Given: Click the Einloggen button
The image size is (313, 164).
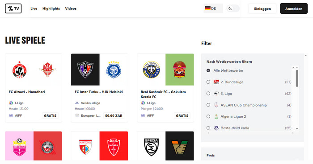Looking at the screenshot, I should (x=262, y=8).
